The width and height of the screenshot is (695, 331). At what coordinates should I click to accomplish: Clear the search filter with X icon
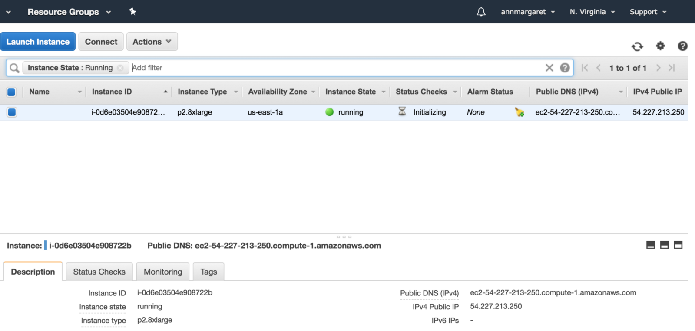pos(549,68)
